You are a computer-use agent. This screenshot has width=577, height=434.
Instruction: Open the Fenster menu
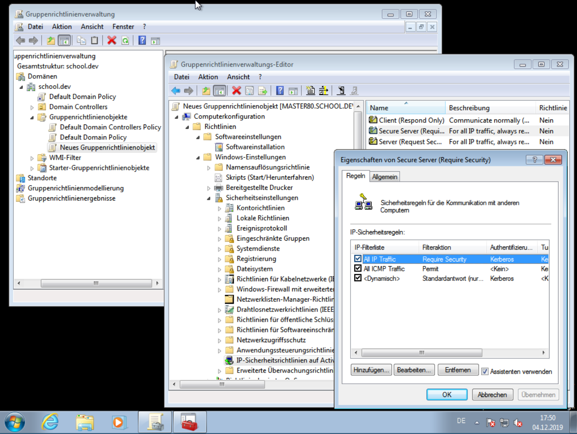click(123, 27)
